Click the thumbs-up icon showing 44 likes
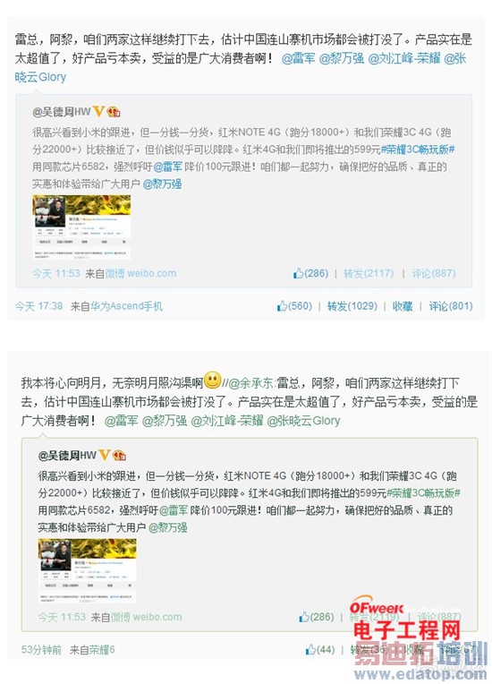The height and width of the screenshot is (684, 492). coord(310,650)
